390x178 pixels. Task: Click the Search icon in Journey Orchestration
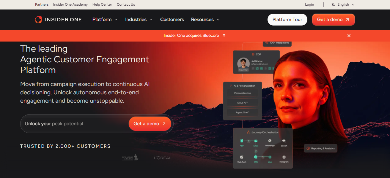coord(284,141)
